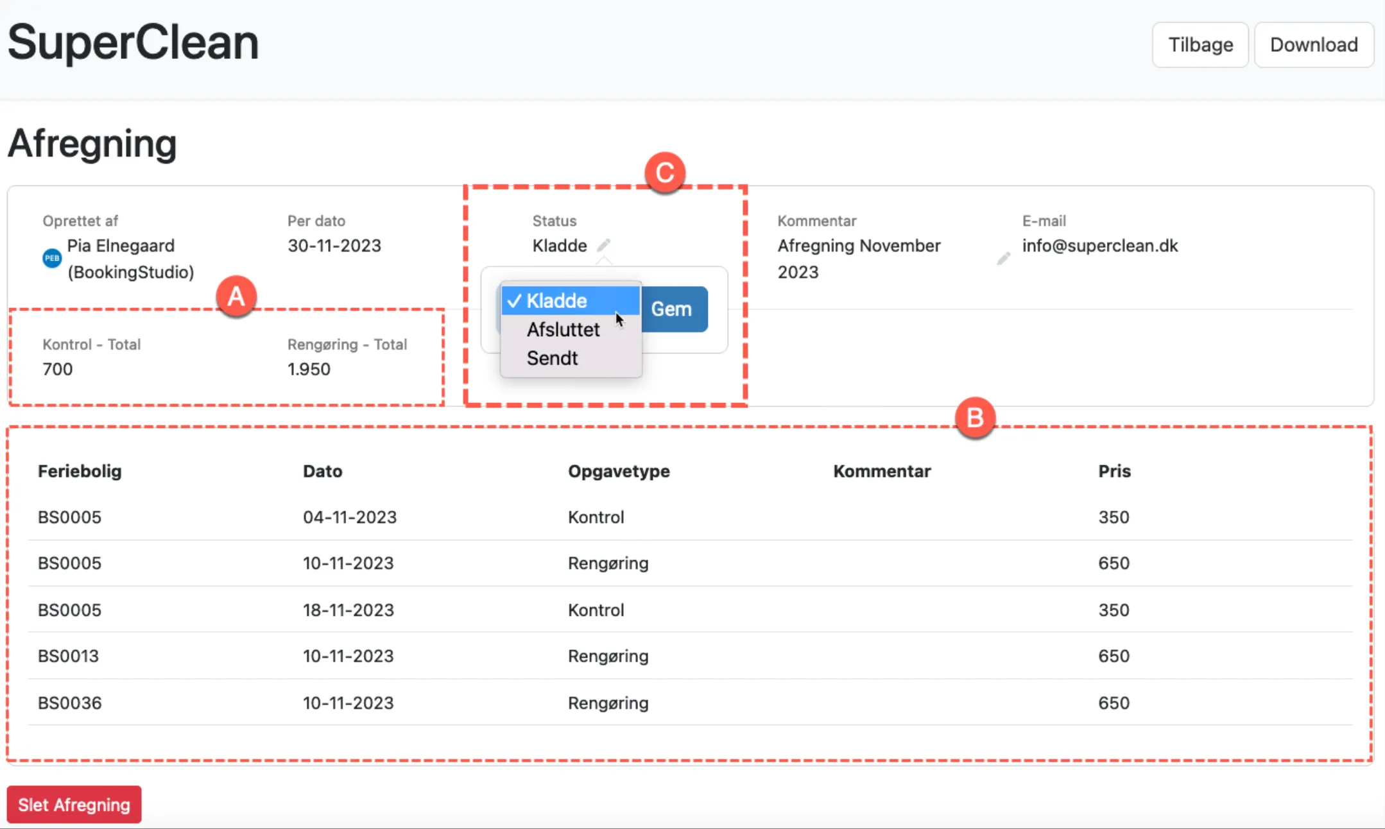The height and width of the screenshot is (829, 1385).
Task: Click the BS0036 Rengøring row
Action: 607,703
